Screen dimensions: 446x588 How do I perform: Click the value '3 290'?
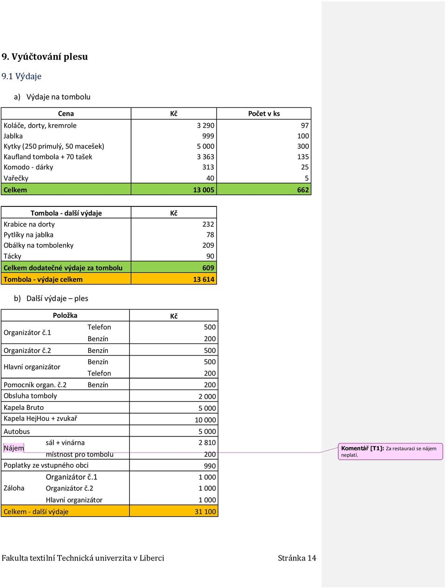(206, 126)
